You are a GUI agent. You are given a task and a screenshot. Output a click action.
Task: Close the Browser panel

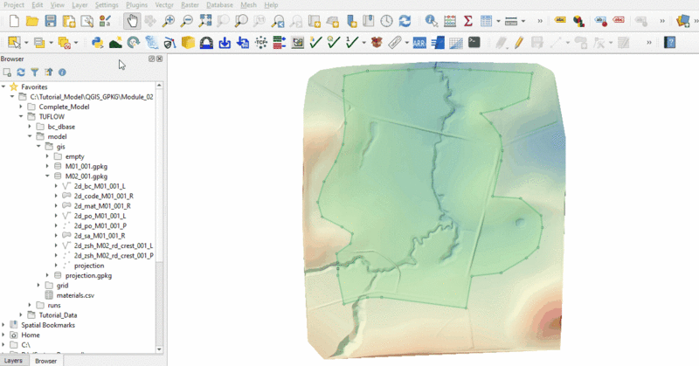[x=159, y=59]
